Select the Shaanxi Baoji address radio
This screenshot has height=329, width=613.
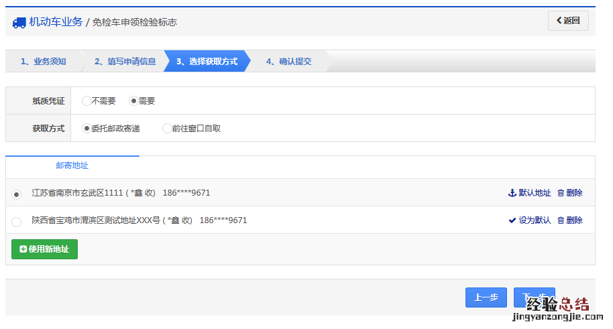click(x=17, y=222)
